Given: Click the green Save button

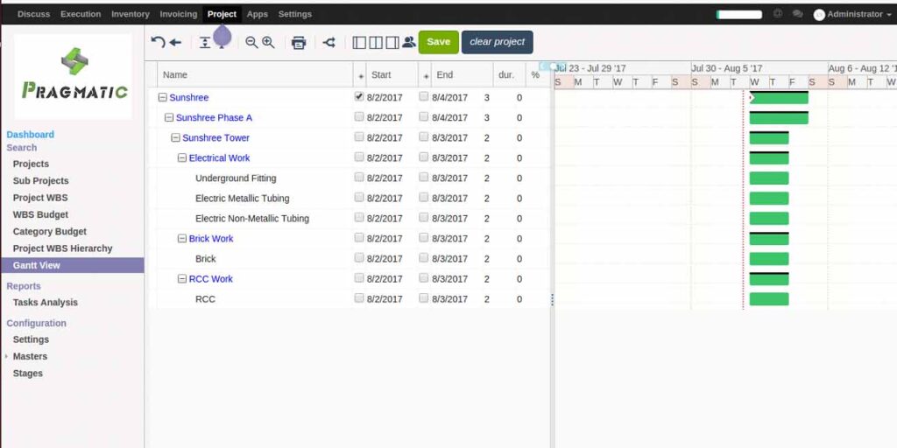Looking at the screenshot, I should tap(438, 42).
